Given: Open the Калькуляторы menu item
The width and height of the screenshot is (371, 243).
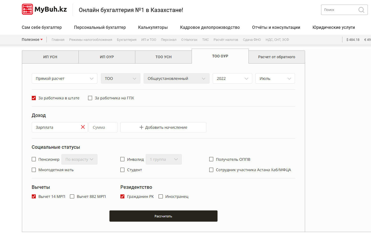Looking at the screenshot, I should 153,27.
